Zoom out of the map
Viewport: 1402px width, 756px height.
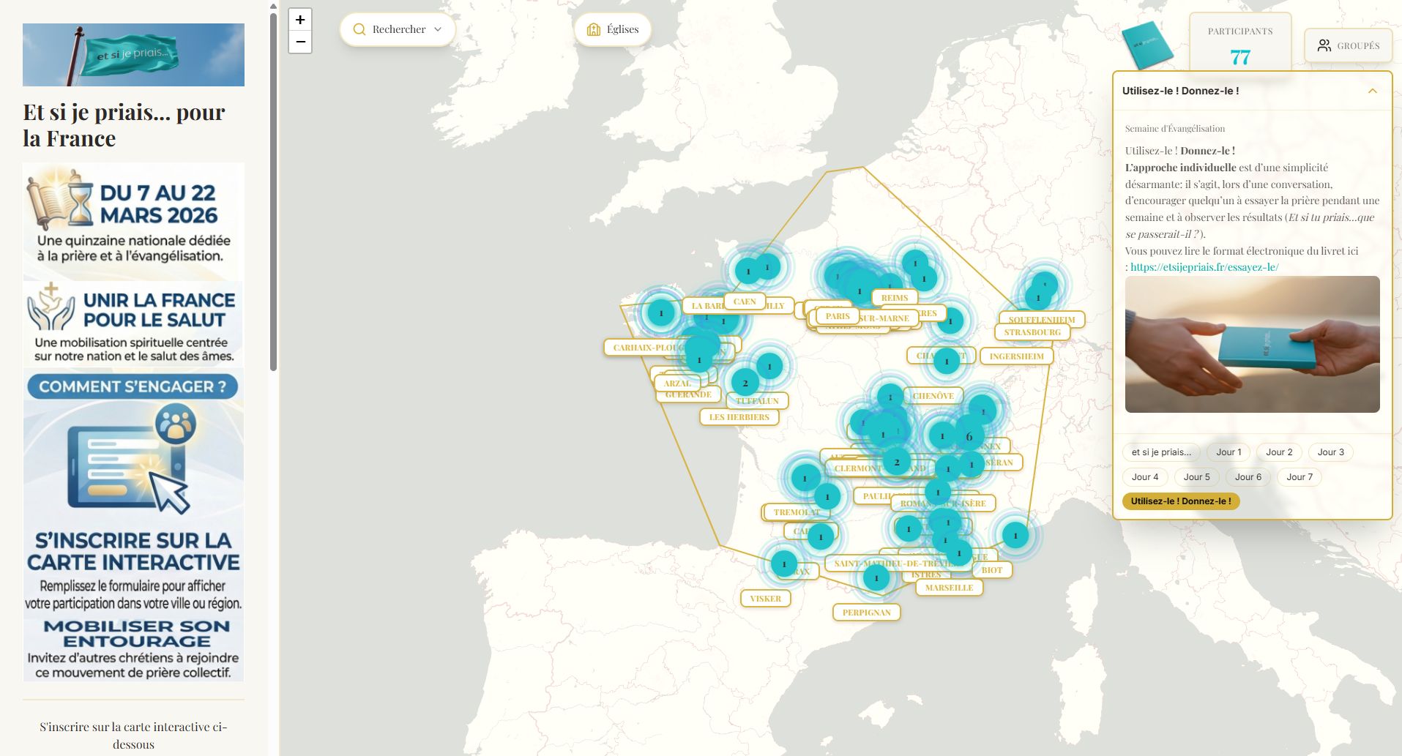point(300,42)
